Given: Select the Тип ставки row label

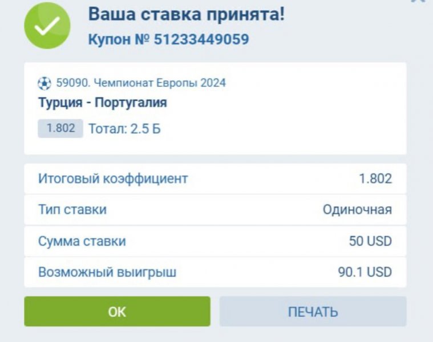Looking at the screenshot, I should point(72,210).
